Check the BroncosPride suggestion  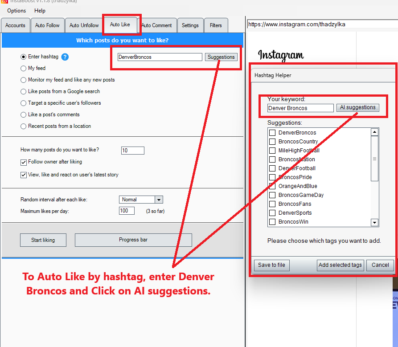(272, 177)
